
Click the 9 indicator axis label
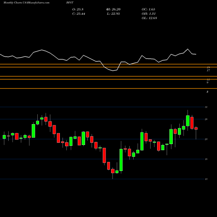click(207, 82)
